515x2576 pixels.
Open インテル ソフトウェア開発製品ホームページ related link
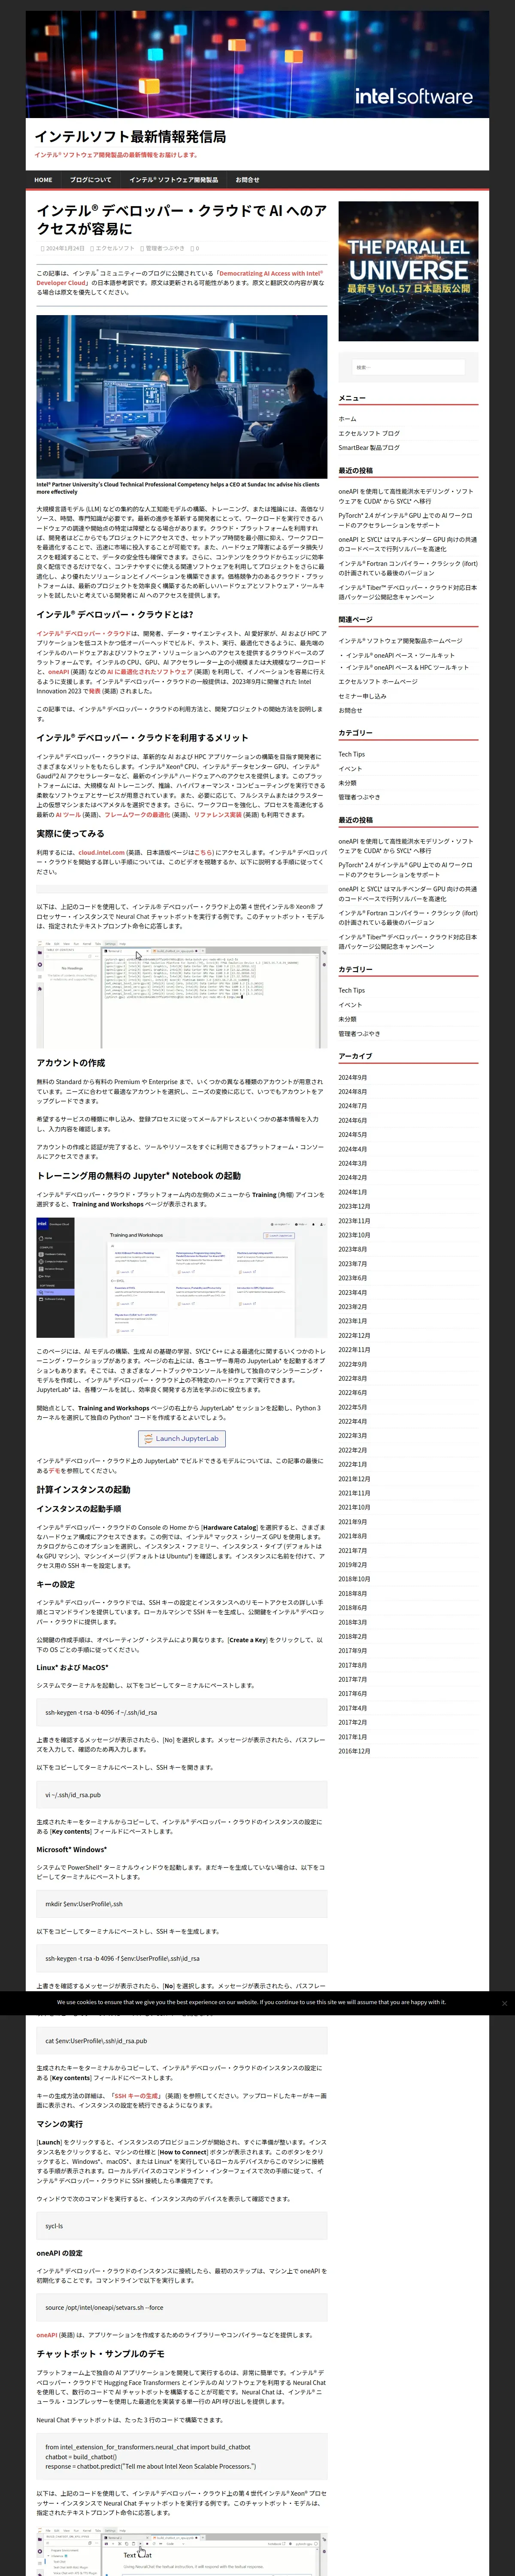tap(400, 641)
